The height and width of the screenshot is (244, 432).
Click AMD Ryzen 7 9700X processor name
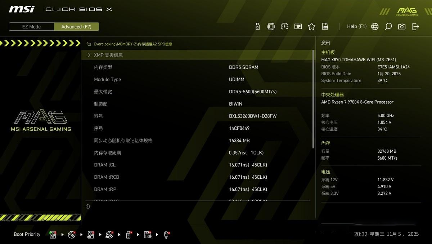point(357,102)
